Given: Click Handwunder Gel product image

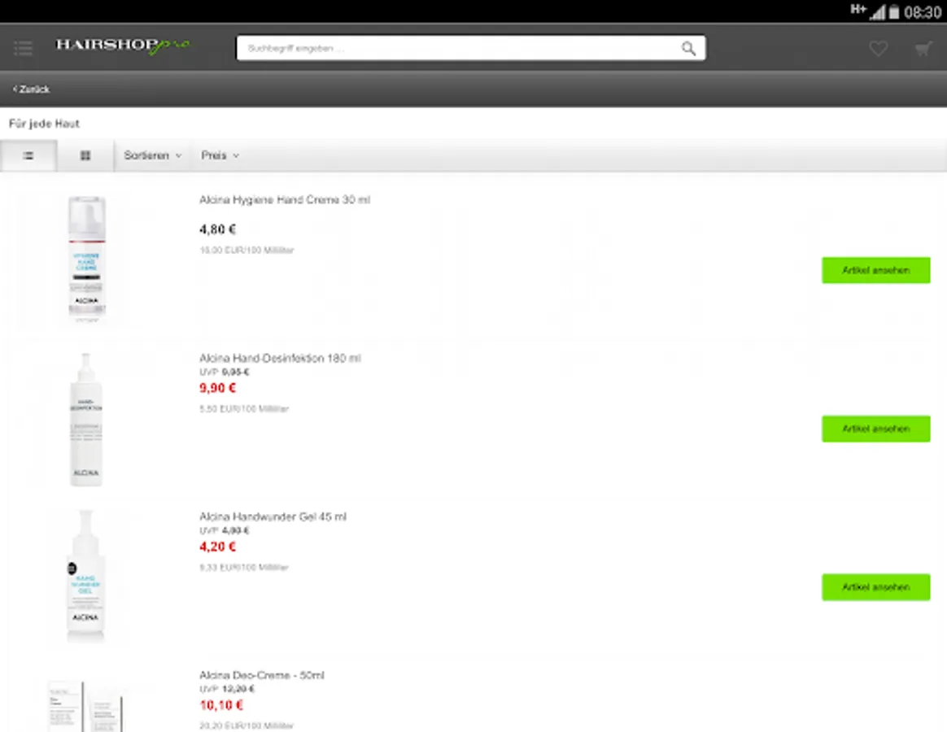Looking at the screenshot, I should 85,576.
